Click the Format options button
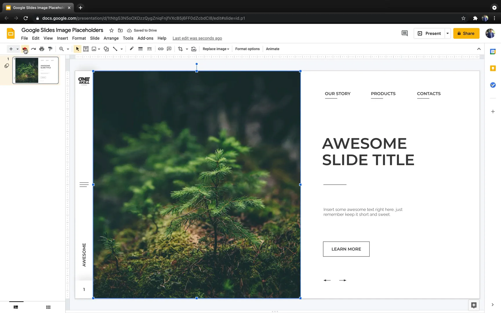The width and height of the screenshot is (501, 313). point(247,49)
